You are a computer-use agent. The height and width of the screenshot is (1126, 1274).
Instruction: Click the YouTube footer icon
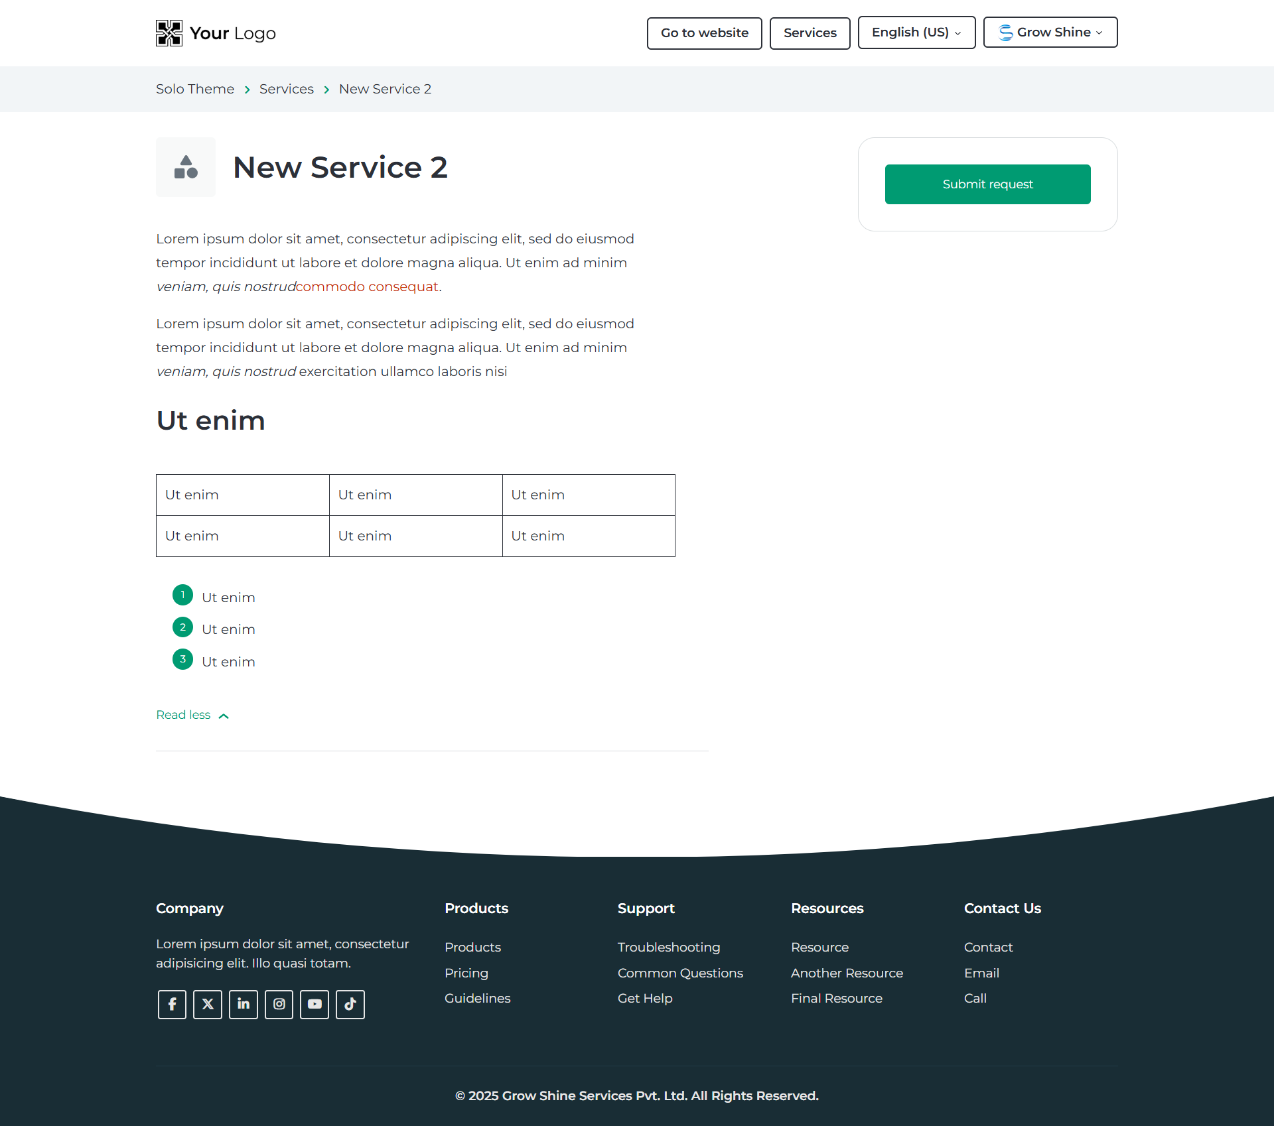coord(315,1004)
